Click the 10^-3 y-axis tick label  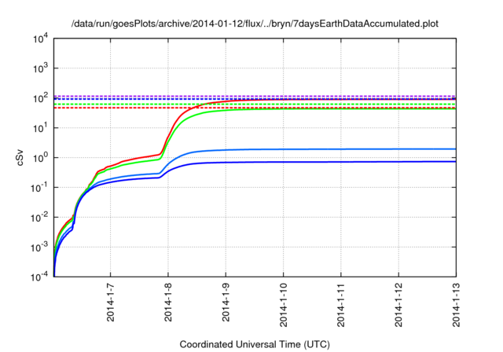click(x=39, y=247)
